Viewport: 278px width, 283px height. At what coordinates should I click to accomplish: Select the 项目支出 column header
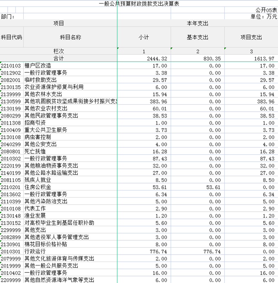click(251, 37)
